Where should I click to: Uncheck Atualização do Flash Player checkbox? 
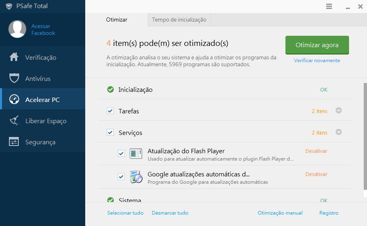[x=121, y=154]
